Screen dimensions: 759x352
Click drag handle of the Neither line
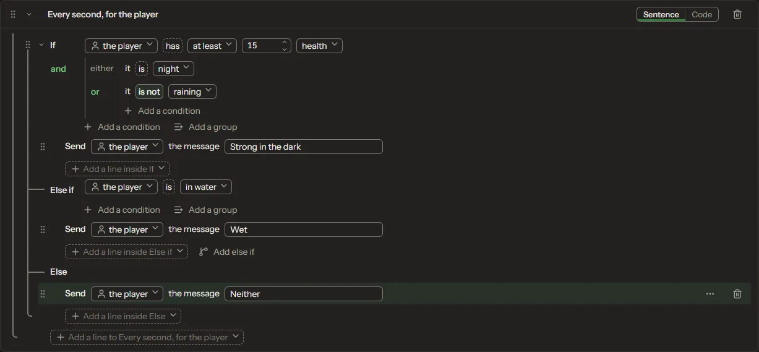[x=43, y=294]
